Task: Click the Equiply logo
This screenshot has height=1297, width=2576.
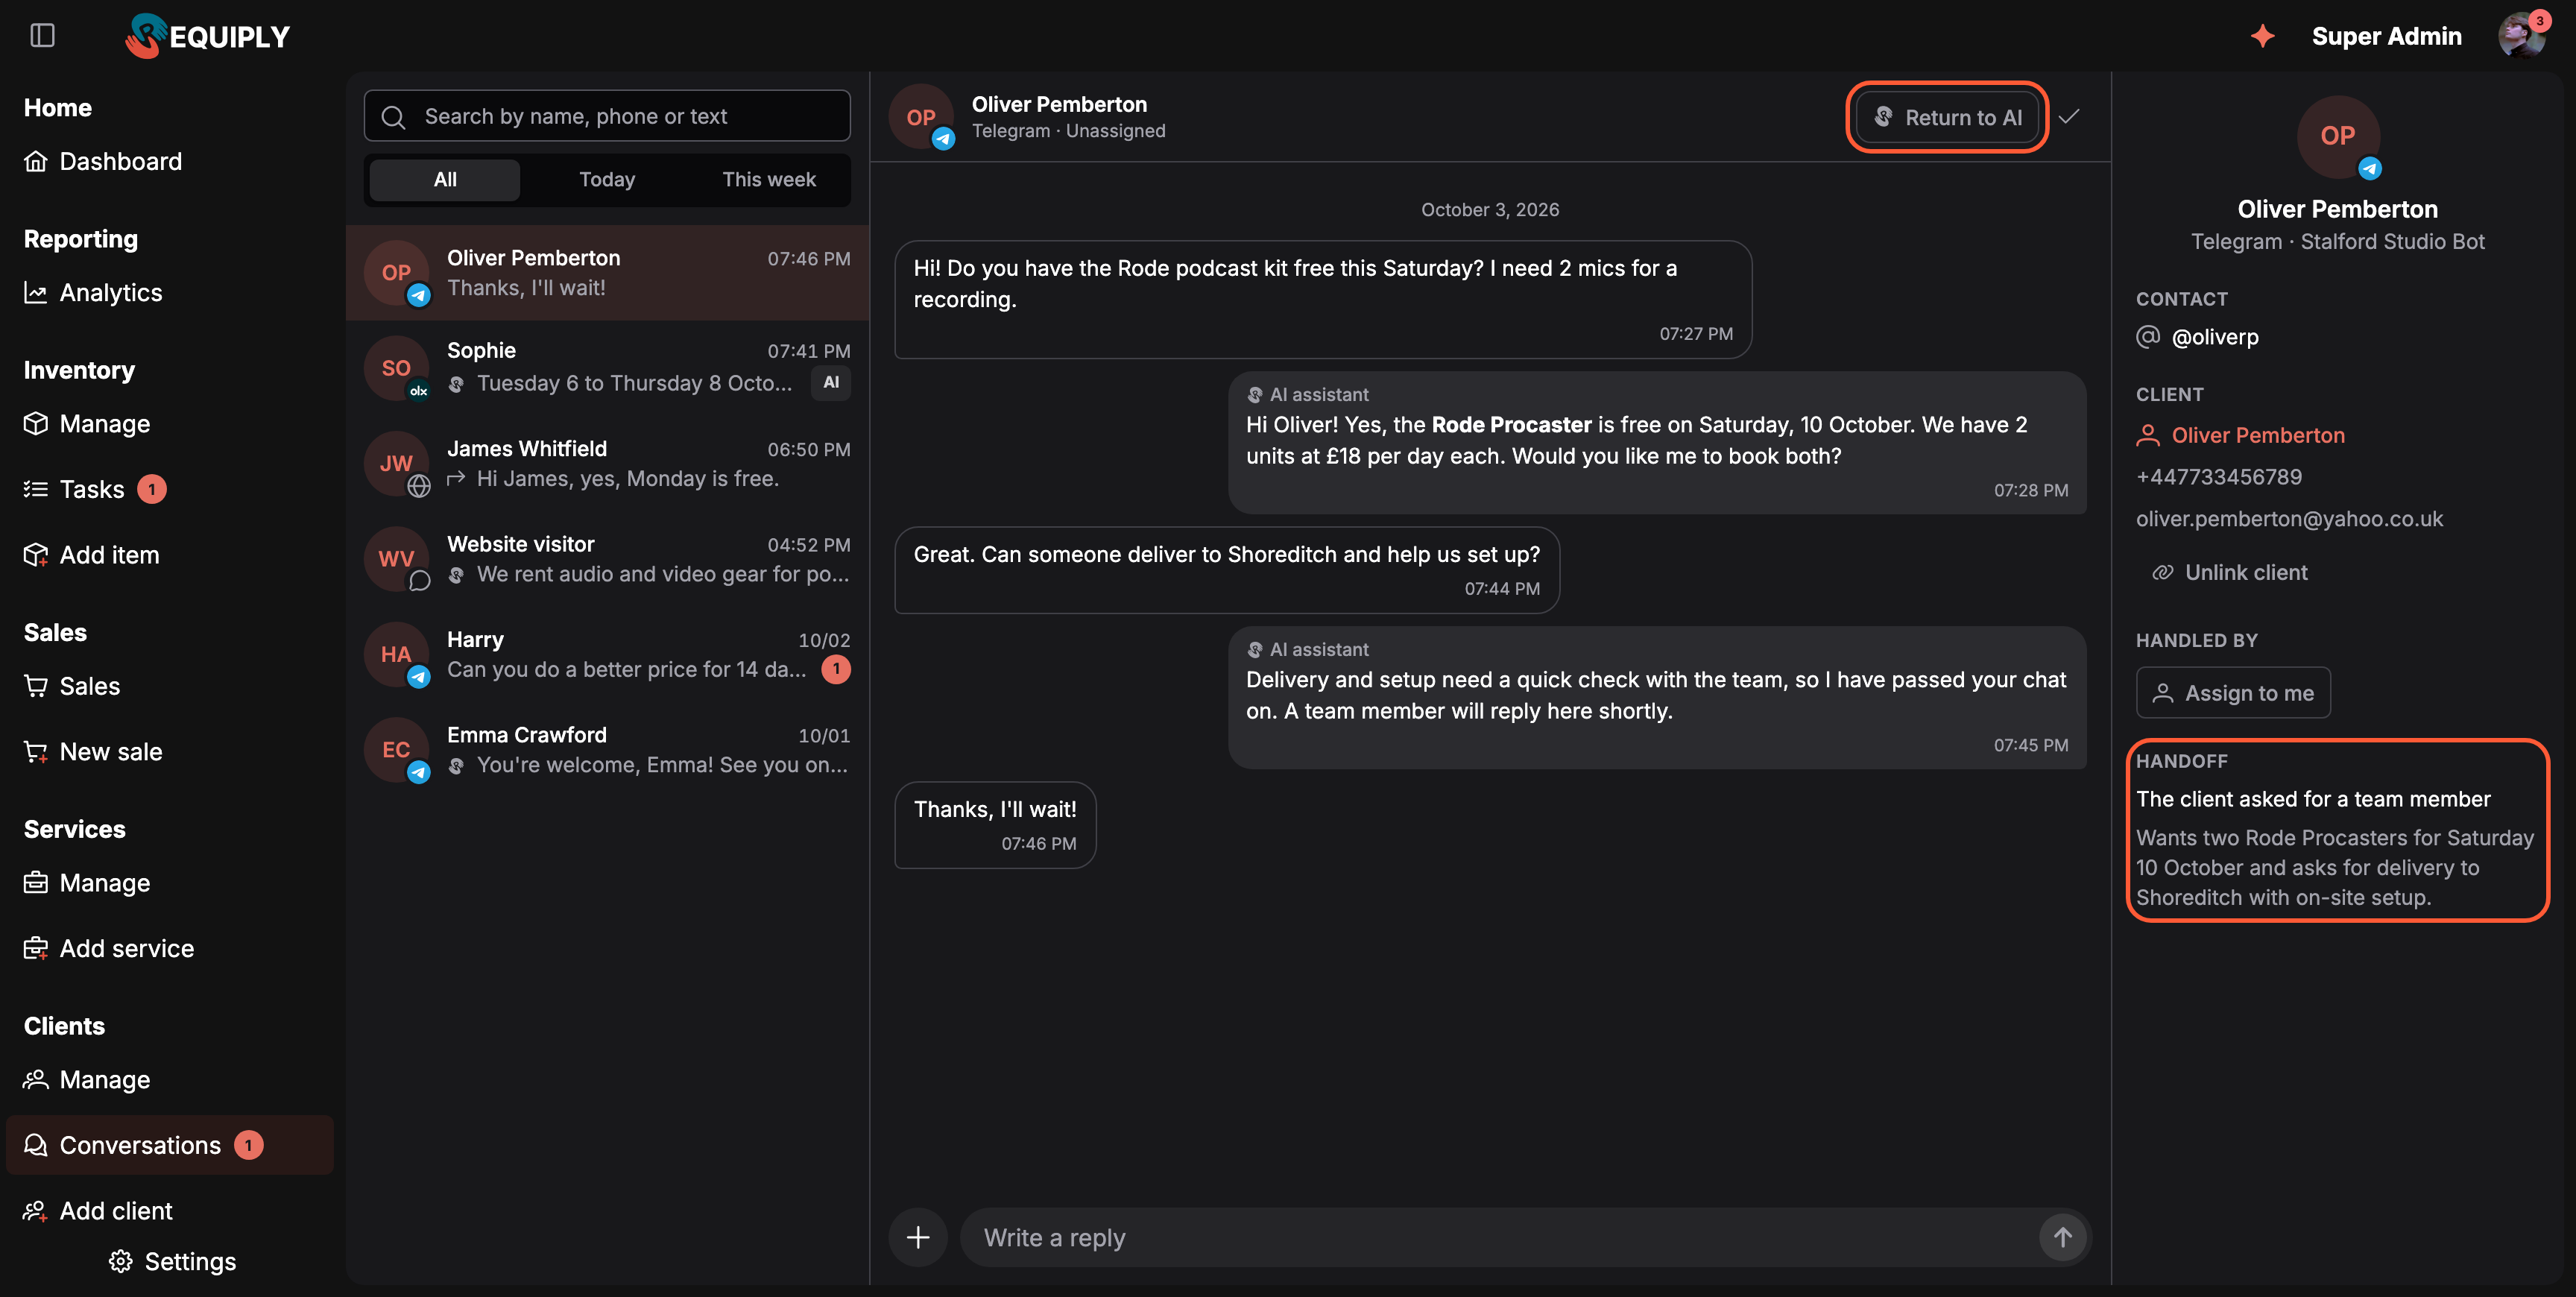Action: (x=207, y=36)
